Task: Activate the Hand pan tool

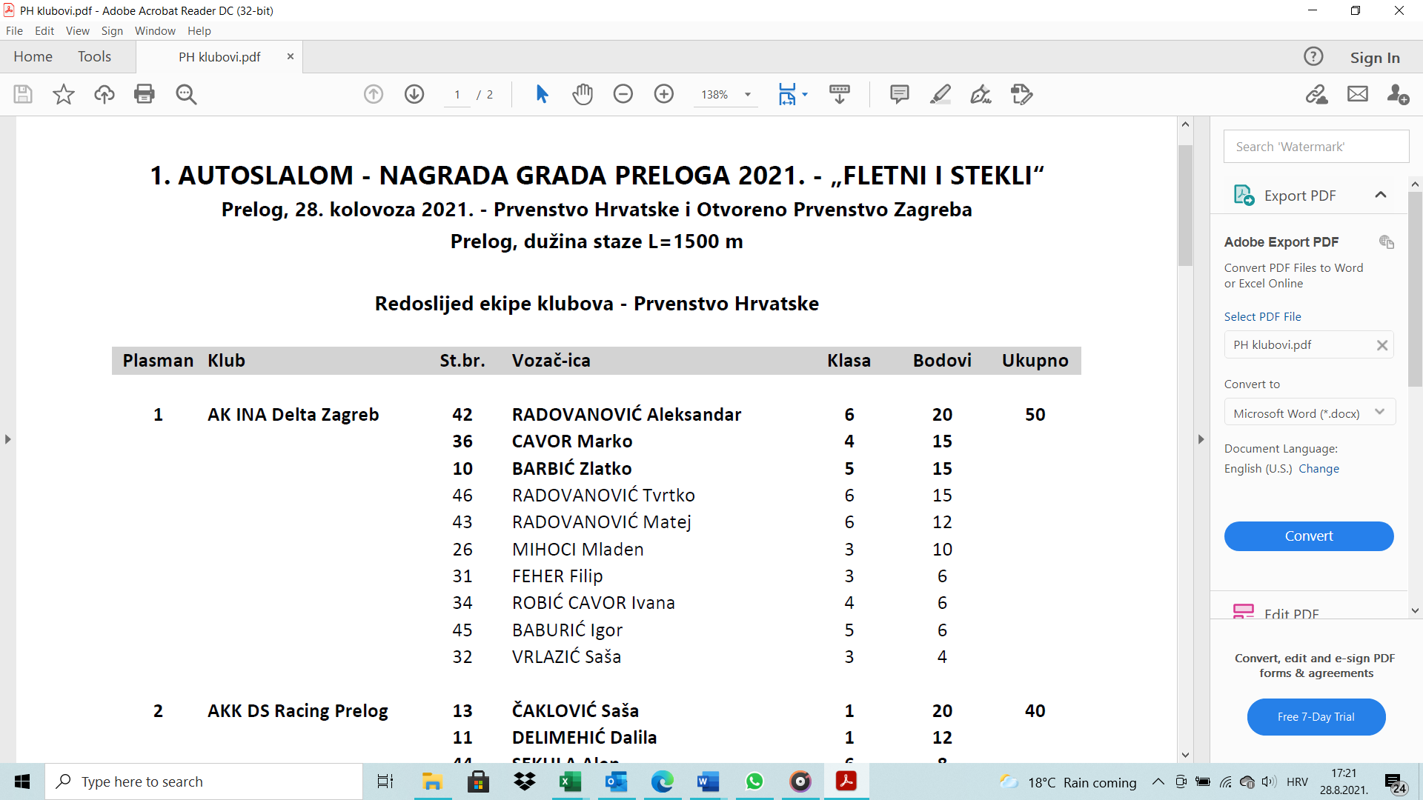Action: 583,94
